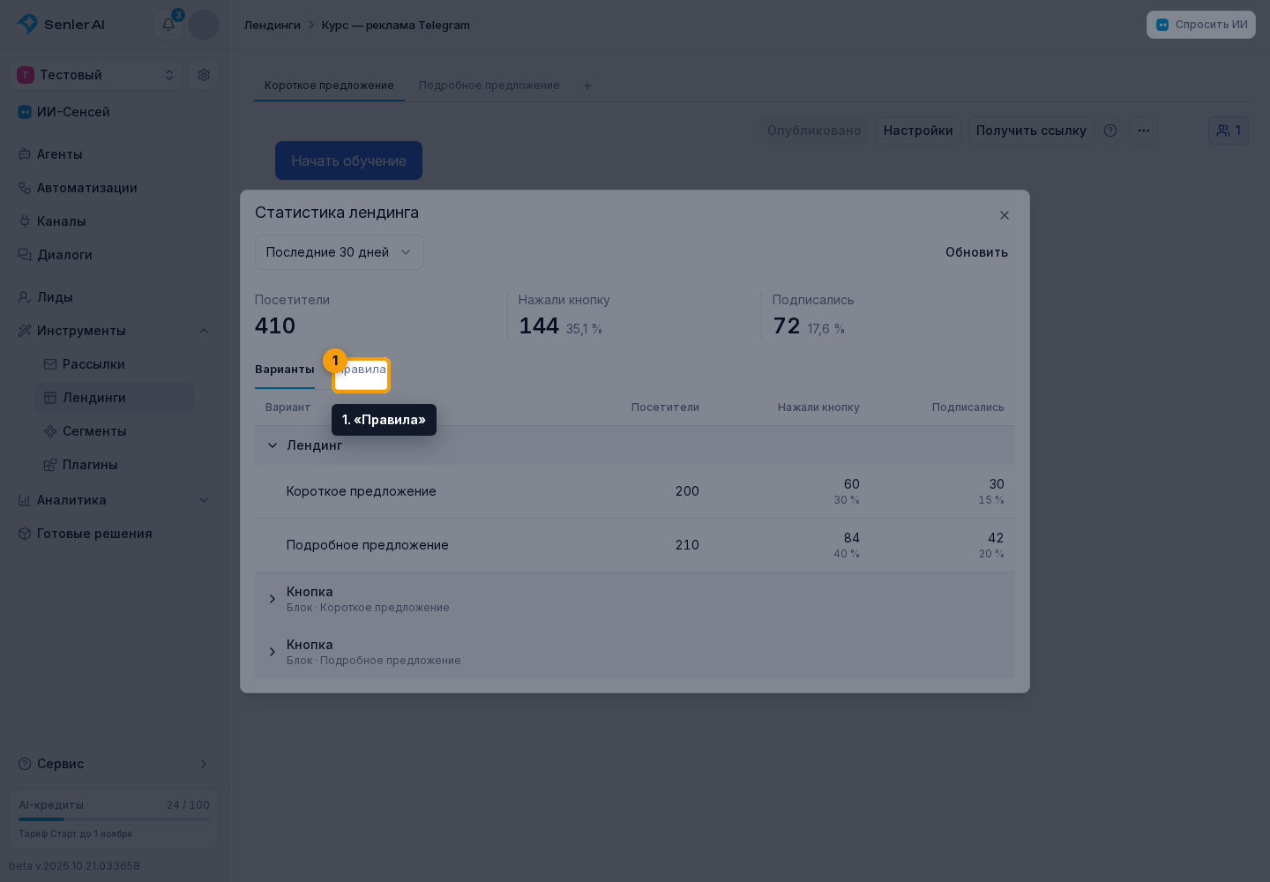Click the user avatar

[204, 25]
